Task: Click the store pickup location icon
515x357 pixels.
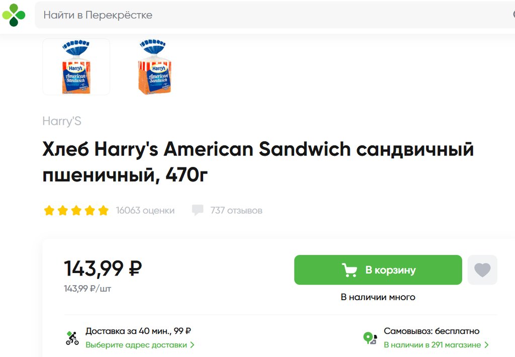Action: tap(370, 338)
